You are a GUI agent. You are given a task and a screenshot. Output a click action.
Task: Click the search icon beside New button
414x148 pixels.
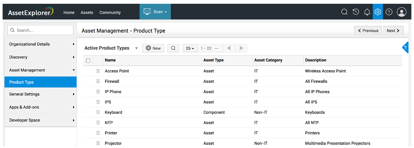click(x=173, y=48)
